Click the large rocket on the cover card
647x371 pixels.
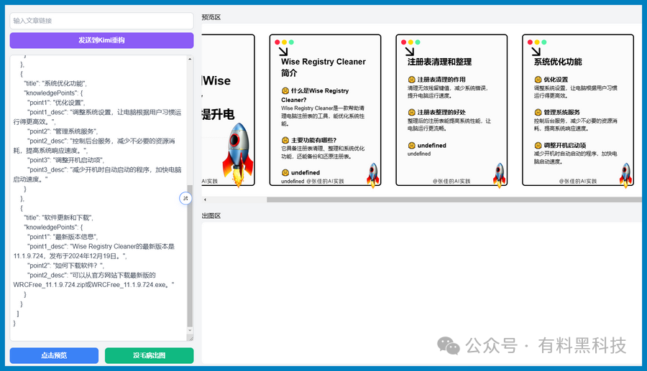[238, 154]
